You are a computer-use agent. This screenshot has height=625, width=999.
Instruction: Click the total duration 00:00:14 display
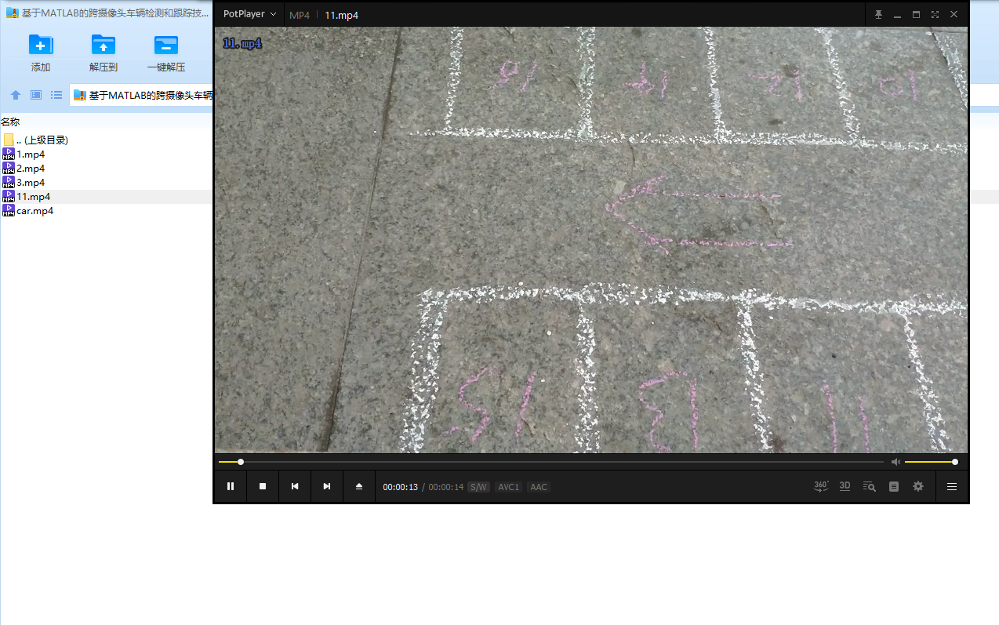tap(446, 487)
